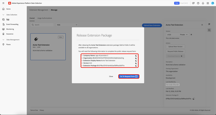Open the hamburger navigation menu
The width and height of the screenshot is (216, 115).
pyautogui.click(x=3, y=3)
